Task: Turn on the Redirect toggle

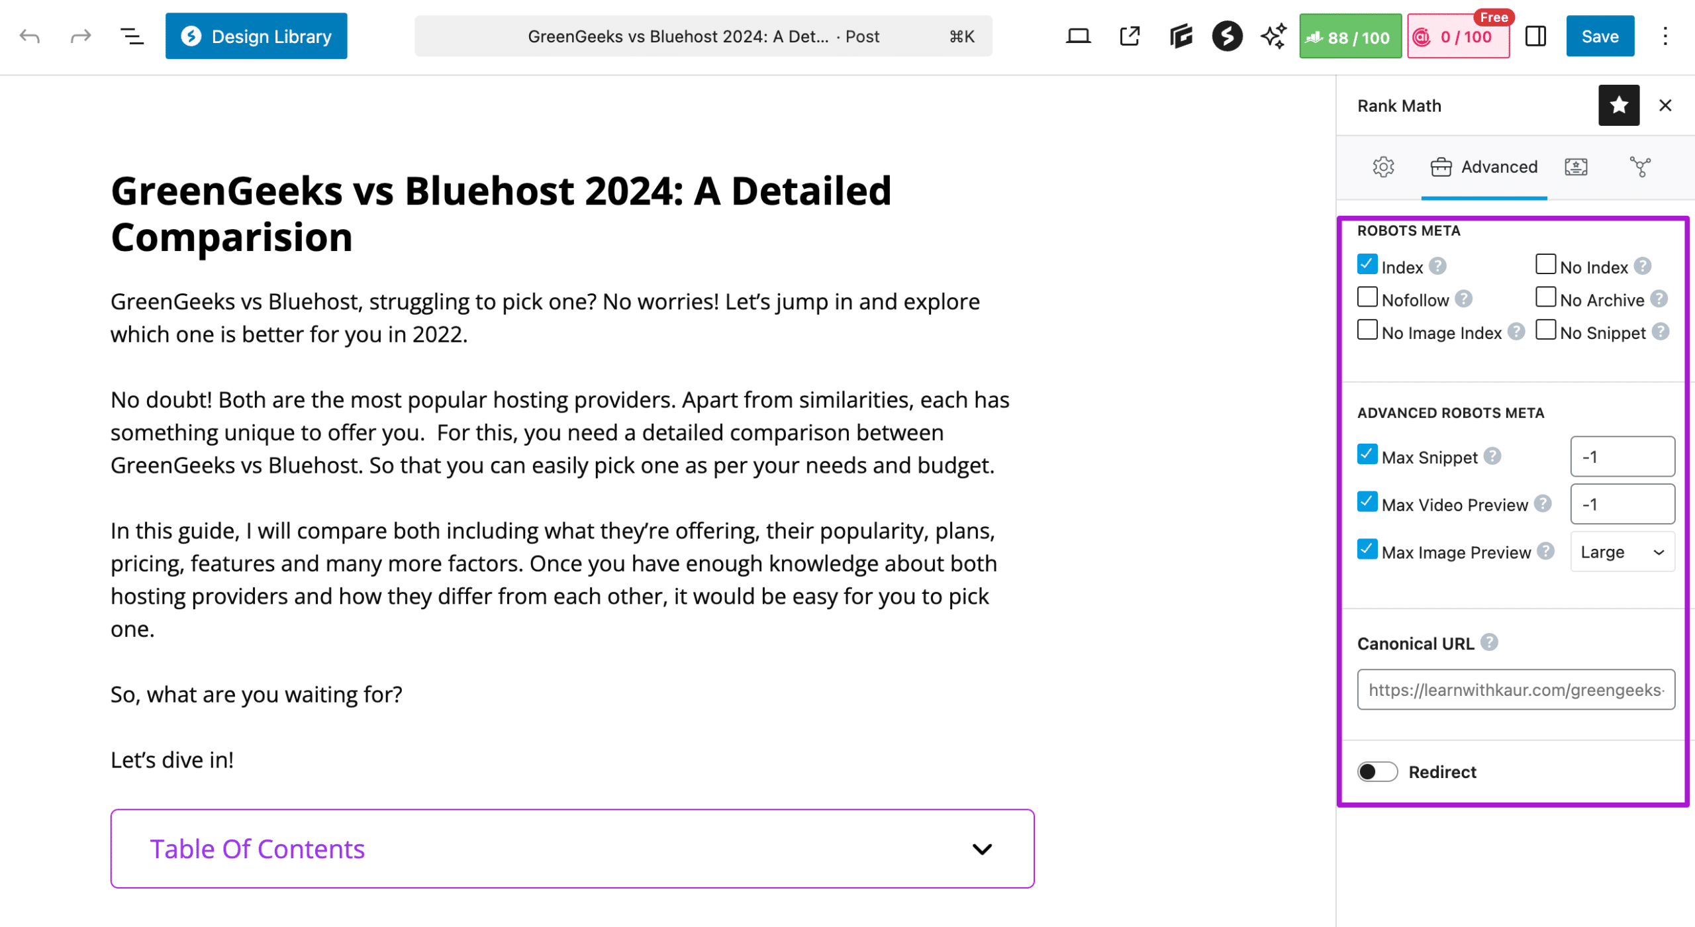Action: (x=1377, y=772)
